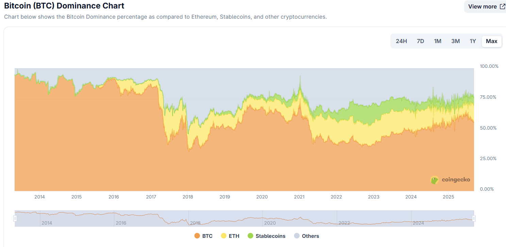Click the CoinGecko logo watermark on the chart

click(x=450, y=180)
